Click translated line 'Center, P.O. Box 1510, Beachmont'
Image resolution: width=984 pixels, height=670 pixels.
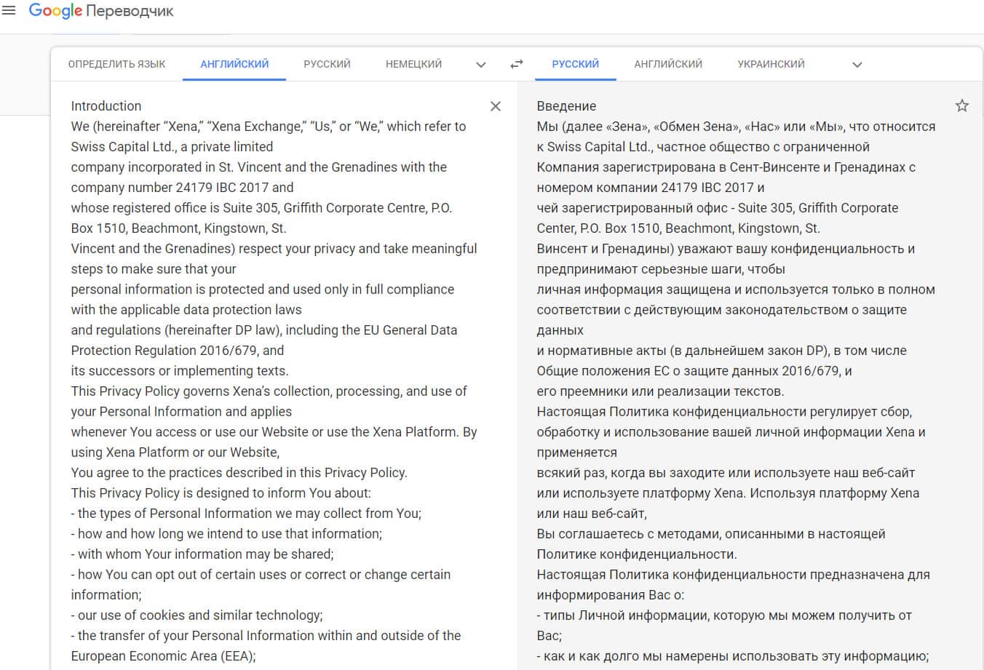coord(678,228)
